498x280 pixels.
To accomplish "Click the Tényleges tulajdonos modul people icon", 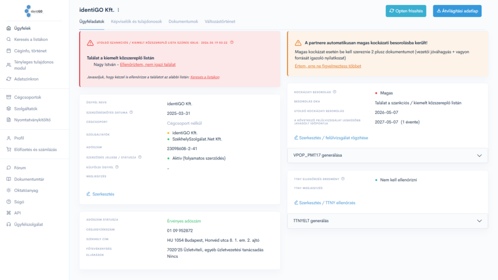I will tap(9, 65).
